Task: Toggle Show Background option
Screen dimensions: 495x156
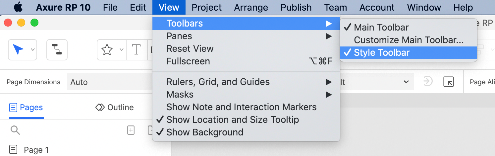Action: click(x=246, y=132)
